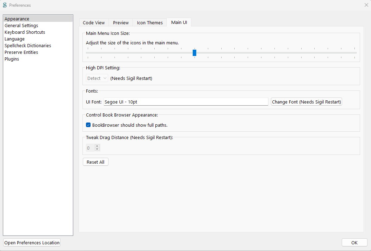Click the Sigil logo icon in title bar

click(5, 5)
